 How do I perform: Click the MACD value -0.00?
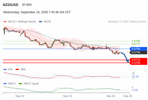click(135, 90)
